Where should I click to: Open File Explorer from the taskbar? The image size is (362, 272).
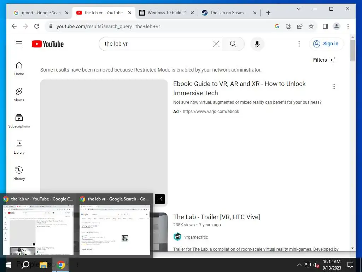(x=43, y=265)
